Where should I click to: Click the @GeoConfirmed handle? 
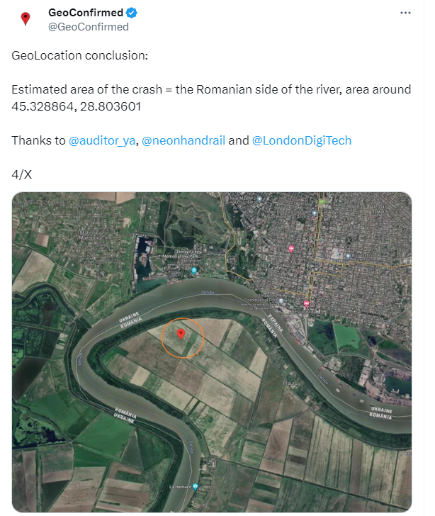[88, 27]
